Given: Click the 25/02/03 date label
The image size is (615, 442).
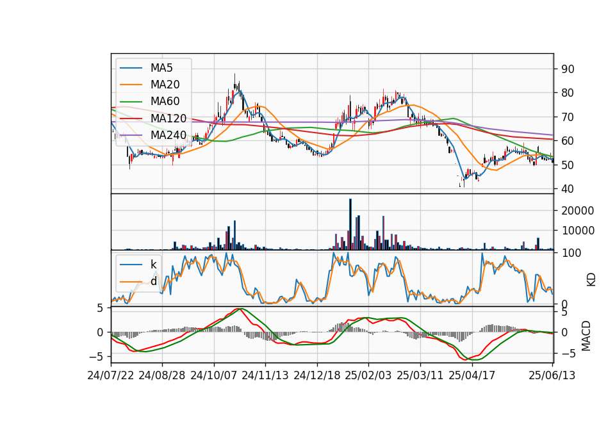Looking at the screenshot, I should (368, 375).
